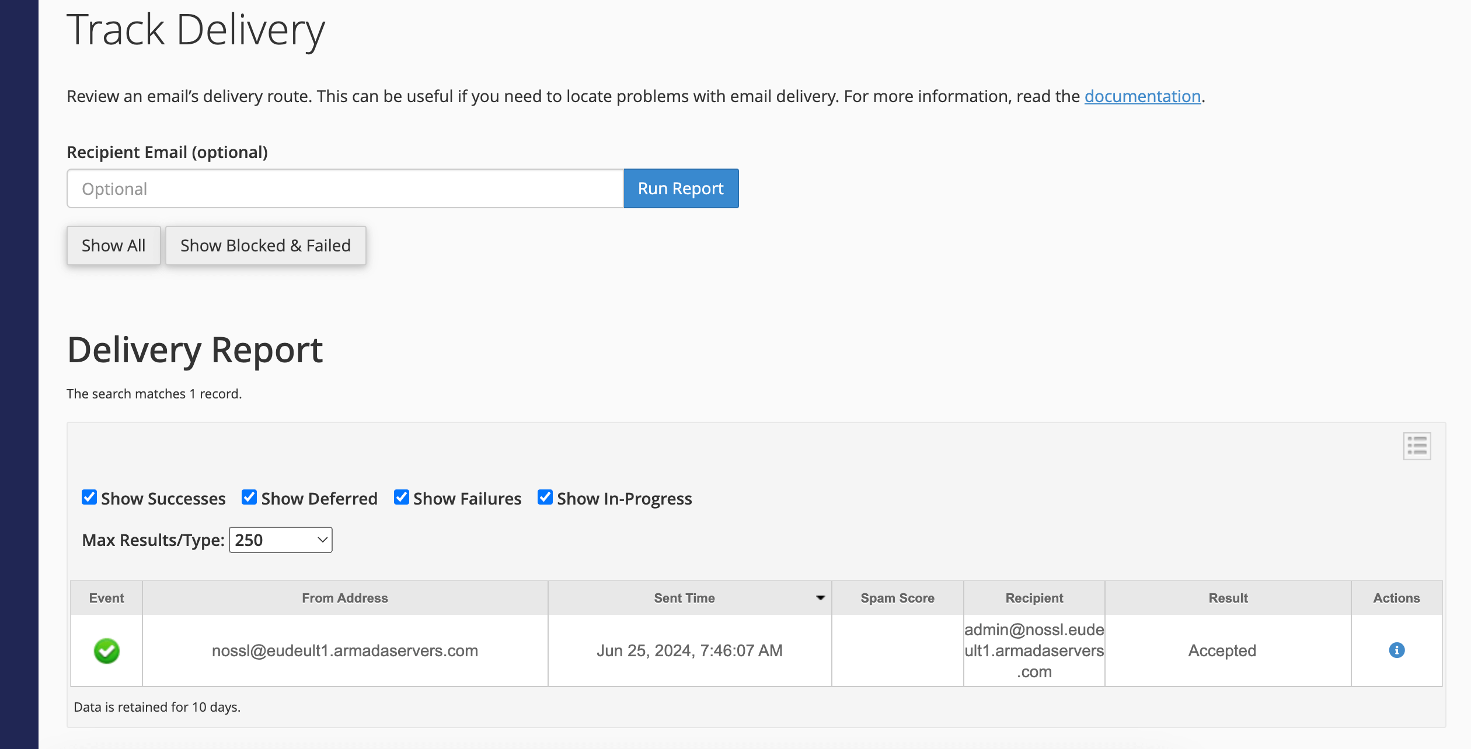Image resolution: width=1471 pixels, height=749 pixels.
Task: Click the 'Data is retained for 10 days' note
Action: point(157,707)
